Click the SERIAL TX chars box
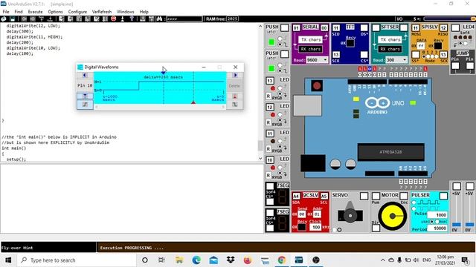Image resolution: width=476 pixels, height=267 pixels. point(311,39)
